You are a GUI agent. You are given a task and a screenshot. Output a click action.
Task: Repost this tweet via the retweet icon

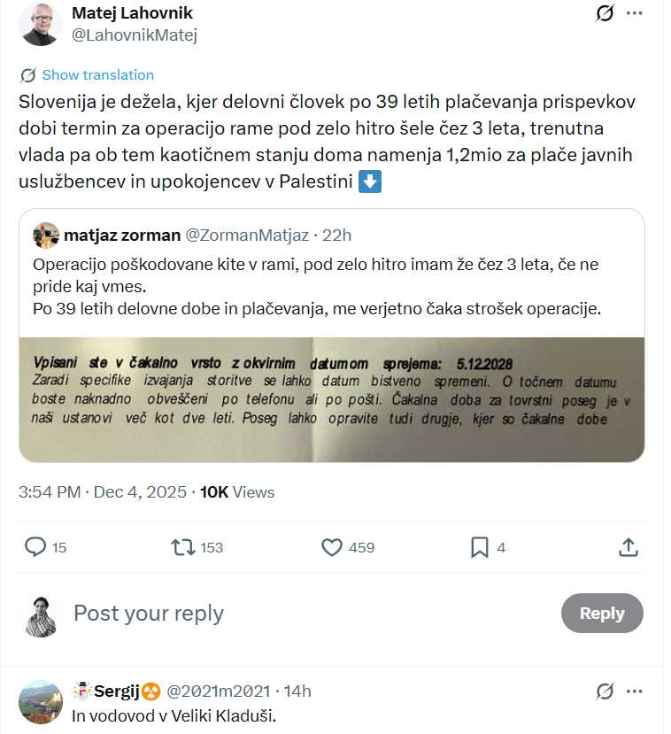tap(184, 547)
